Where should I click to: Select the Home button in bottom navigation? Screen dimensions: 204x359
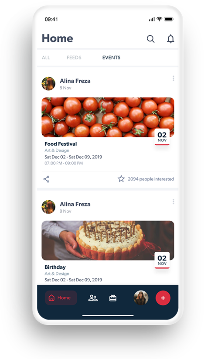[x=61, y=298]
